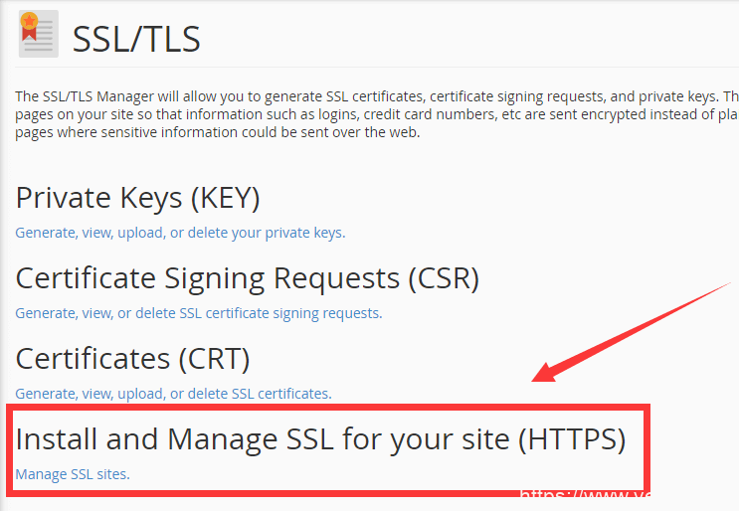Select the SSL/TLS page title

136,39
